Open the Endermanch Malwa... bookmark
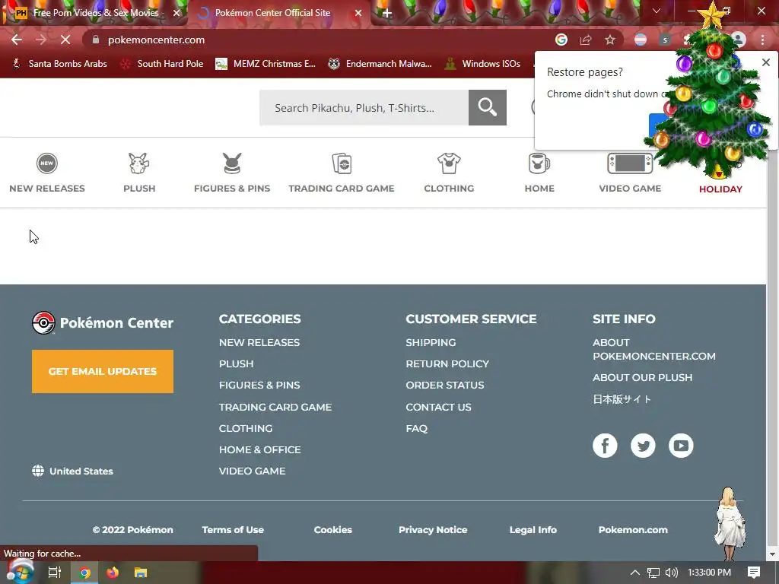The width and height of the screenshot is (779, 584). pos(380,64)
